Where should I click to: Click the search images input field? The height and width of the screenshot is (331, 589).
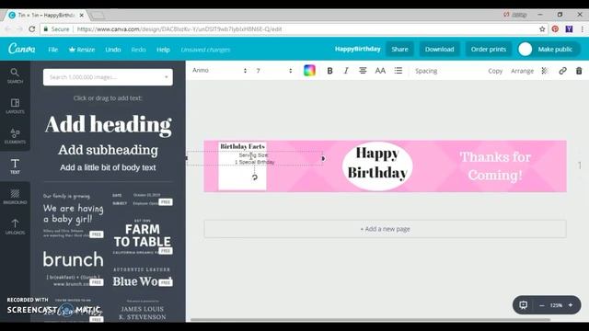coord(108,77)
